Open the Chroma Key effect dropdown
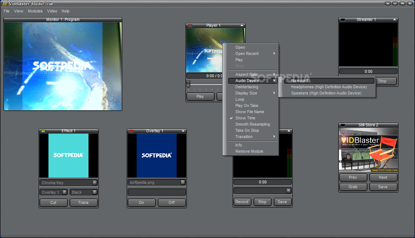This screenshot has width=415, height=238. pyautogui.click(x=94, y=183)
